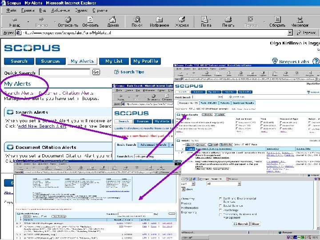Launch the Messenger toolbar icon
The width and height of the screenshot is (320, 240).
tap(300, 20)
